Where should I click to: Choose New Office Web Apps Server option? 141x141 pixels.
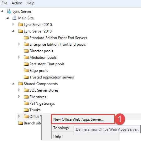point(83,119)
